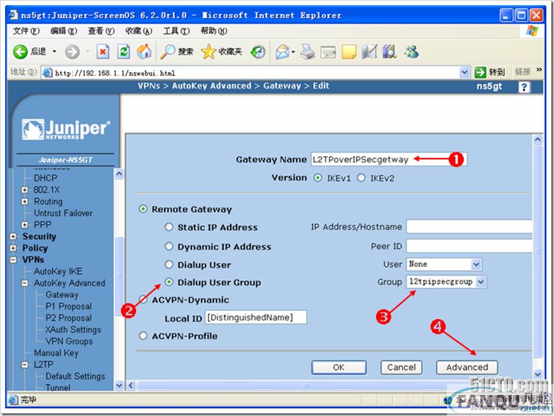
Task: Open the XAuth Settings tree link
Action: click(73, 330)
